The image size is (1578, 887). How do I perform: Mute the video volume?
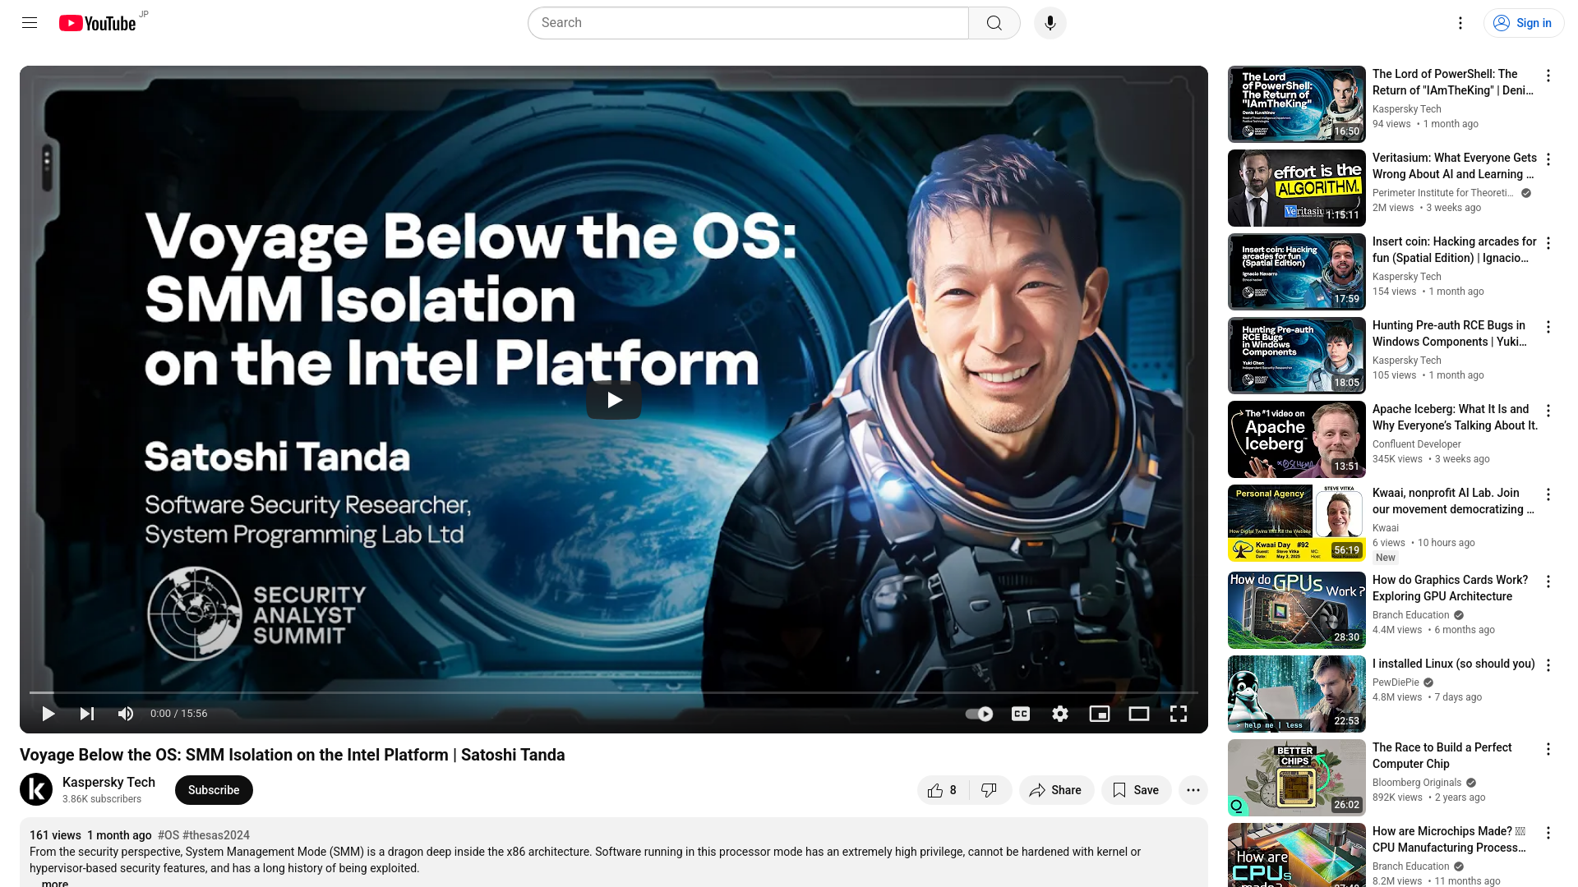pyautogui.click(x=126, y=714)
